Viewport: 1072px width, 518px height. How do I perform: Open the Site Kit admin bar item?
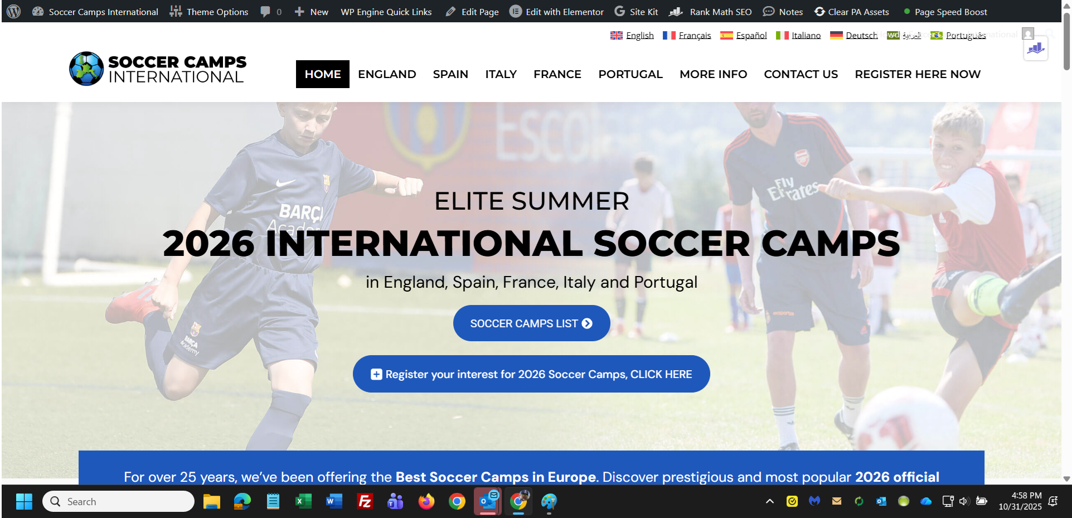636,12
